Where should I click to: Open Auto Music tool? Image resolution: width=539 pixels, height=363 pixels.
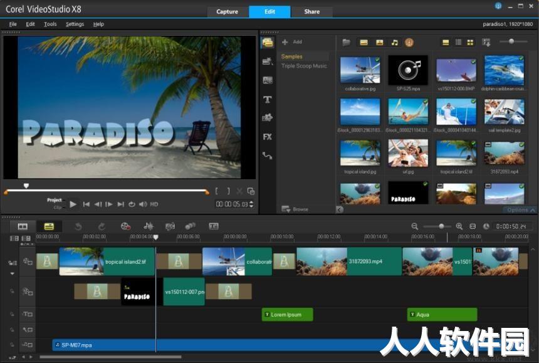[x=170, y=226]
